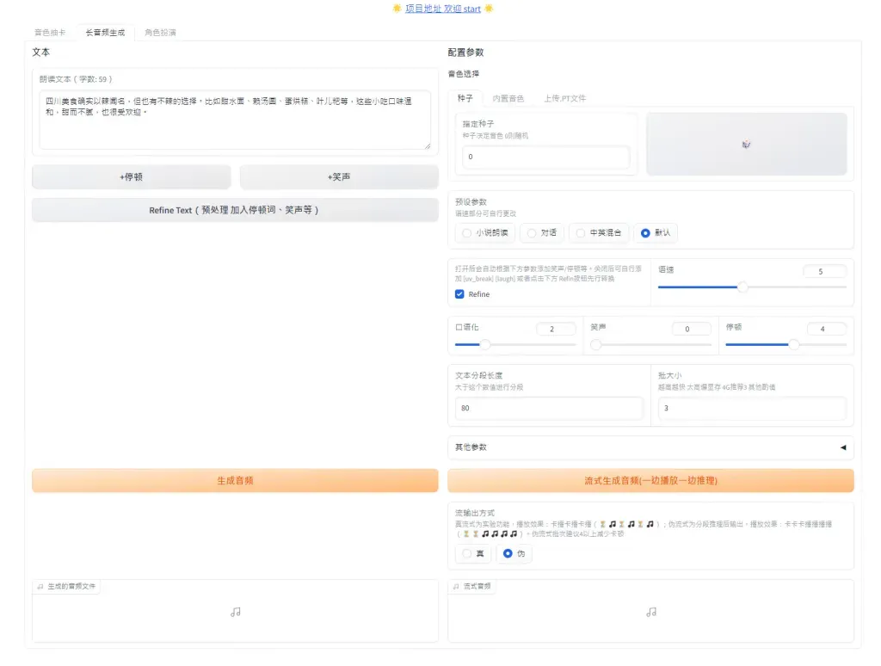Select the 种子 voice tab
The image size is (881, 666).
point(465,98)
